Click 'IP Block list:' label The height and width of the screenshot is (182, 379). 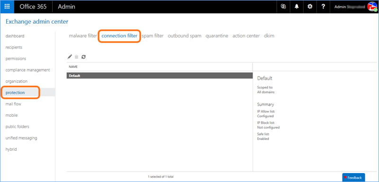[266, 123]
